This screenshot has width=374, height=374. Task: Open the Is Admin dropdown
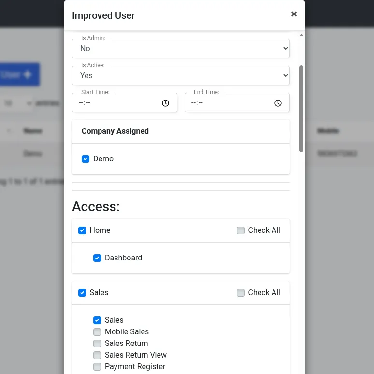[181, 48]
